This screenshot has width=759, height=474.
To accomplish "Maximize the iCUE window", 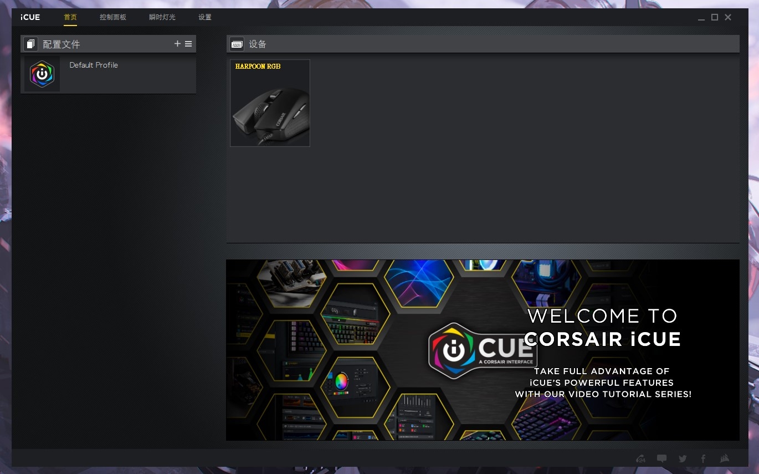I will 715,17.
